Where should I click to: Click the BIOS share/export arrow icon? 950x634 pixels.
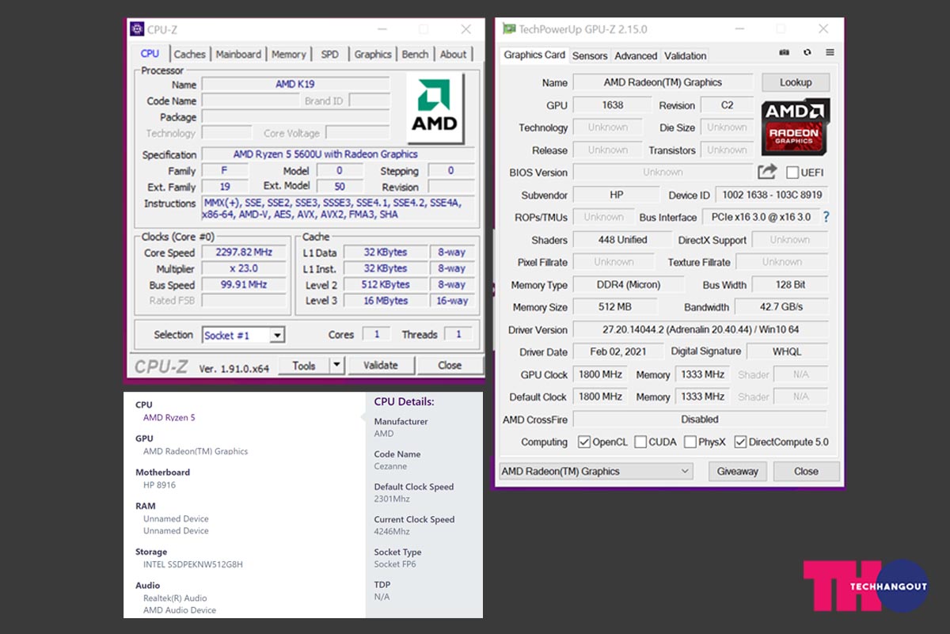(x=767, y=172)
